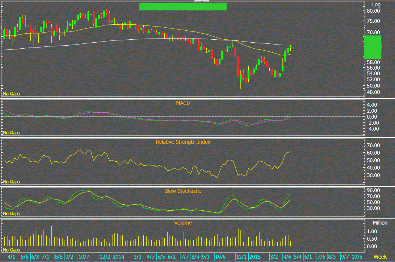The height and width of the screenshot is (262, 395).
Task: Click the Week timeframe label
Action: (380, 257)
